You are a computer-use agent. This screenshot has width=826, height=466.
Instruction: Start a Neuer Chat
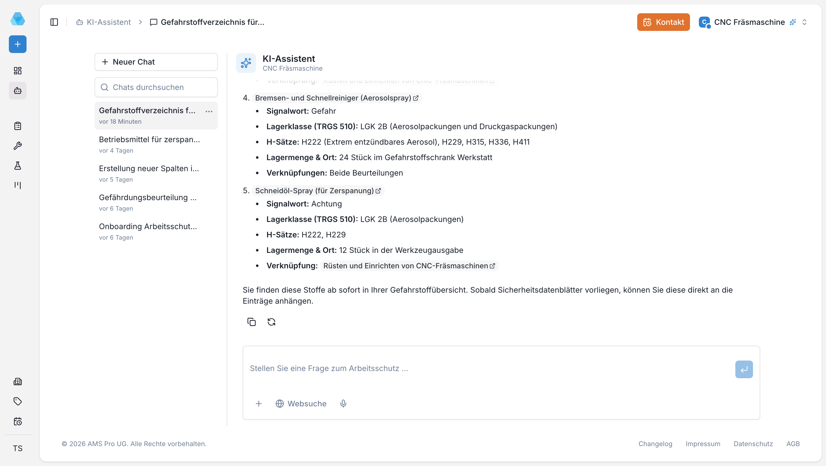point(156,62)
